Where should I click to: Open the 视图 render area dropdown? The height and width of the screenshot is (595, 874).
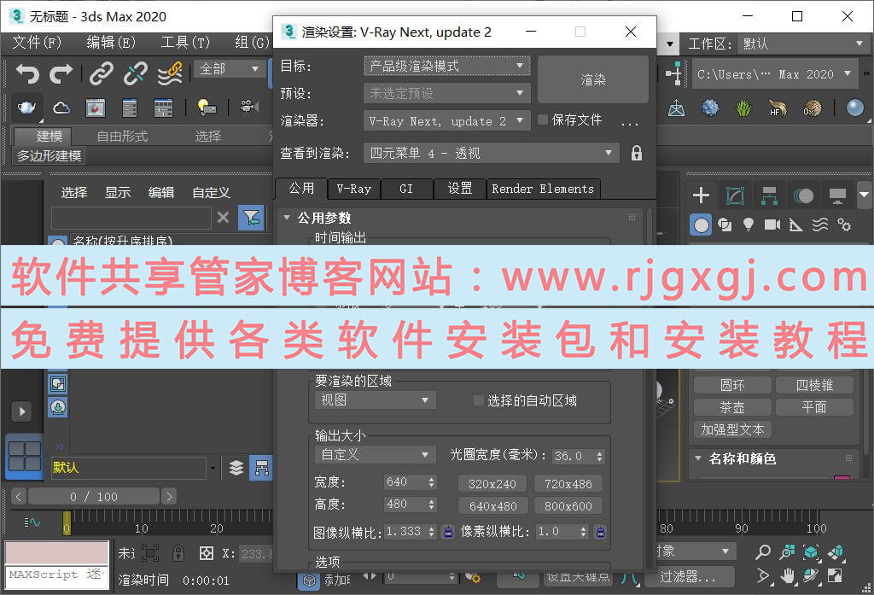pyautogui.click(x=376, y=400)
